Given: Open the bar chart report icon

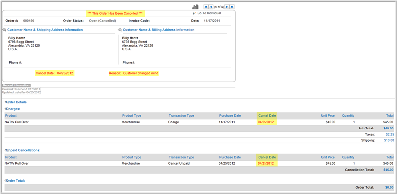Looking at the screenshot, I should pyautogui.click(x=196, y=7).
